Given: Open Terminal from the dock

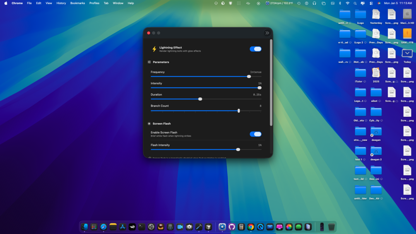Looking at the screenshot, I should coord(142,227).
